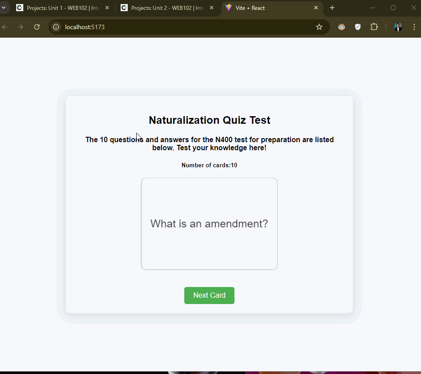
Task: Open the tab search chevron dropdown
Action: coord(4,8)
